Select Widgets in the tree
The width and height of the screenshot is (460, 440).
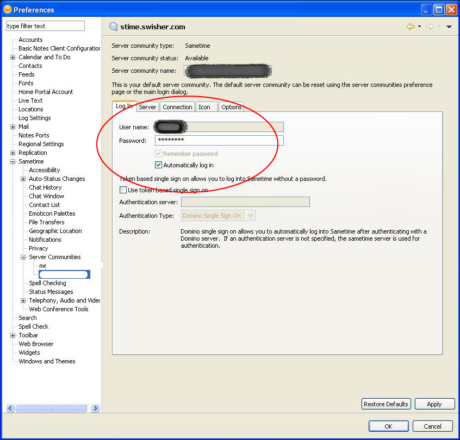pos(29,353)
